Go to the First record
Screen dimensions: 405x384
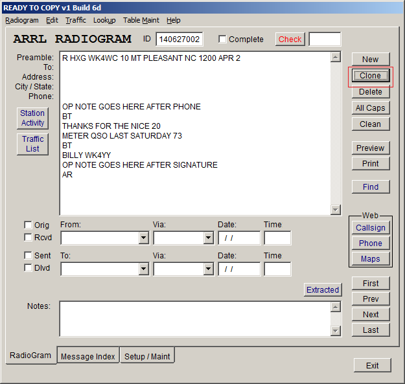pos(371,284)
